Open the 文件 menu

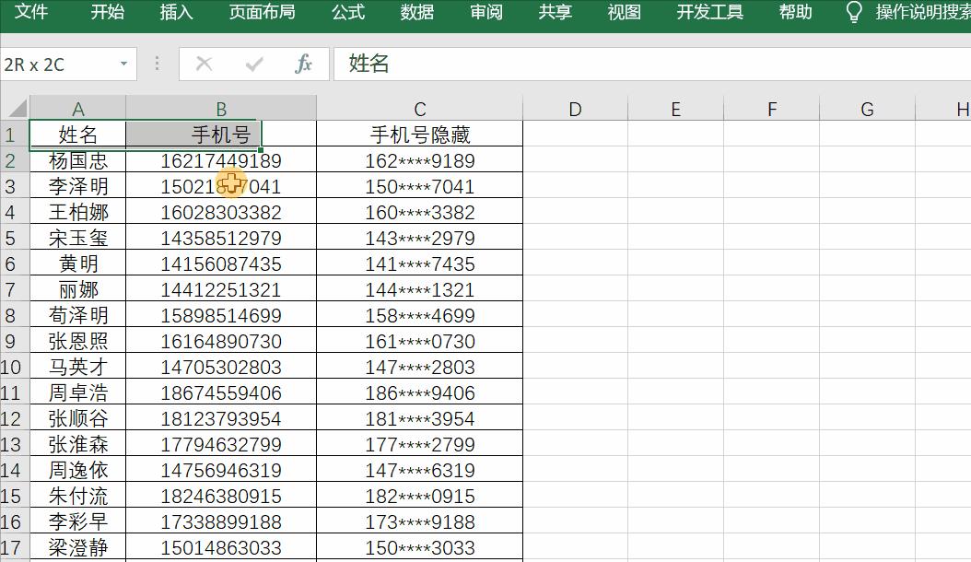32,13
